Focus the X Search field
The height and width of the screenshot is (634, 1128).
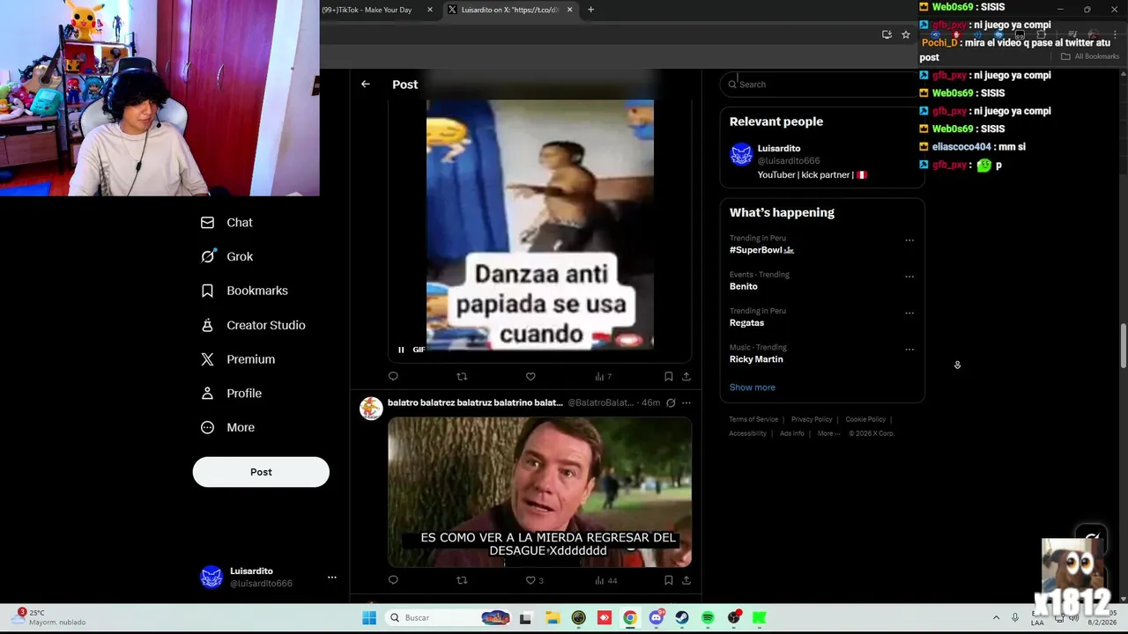tap(821, 85)
